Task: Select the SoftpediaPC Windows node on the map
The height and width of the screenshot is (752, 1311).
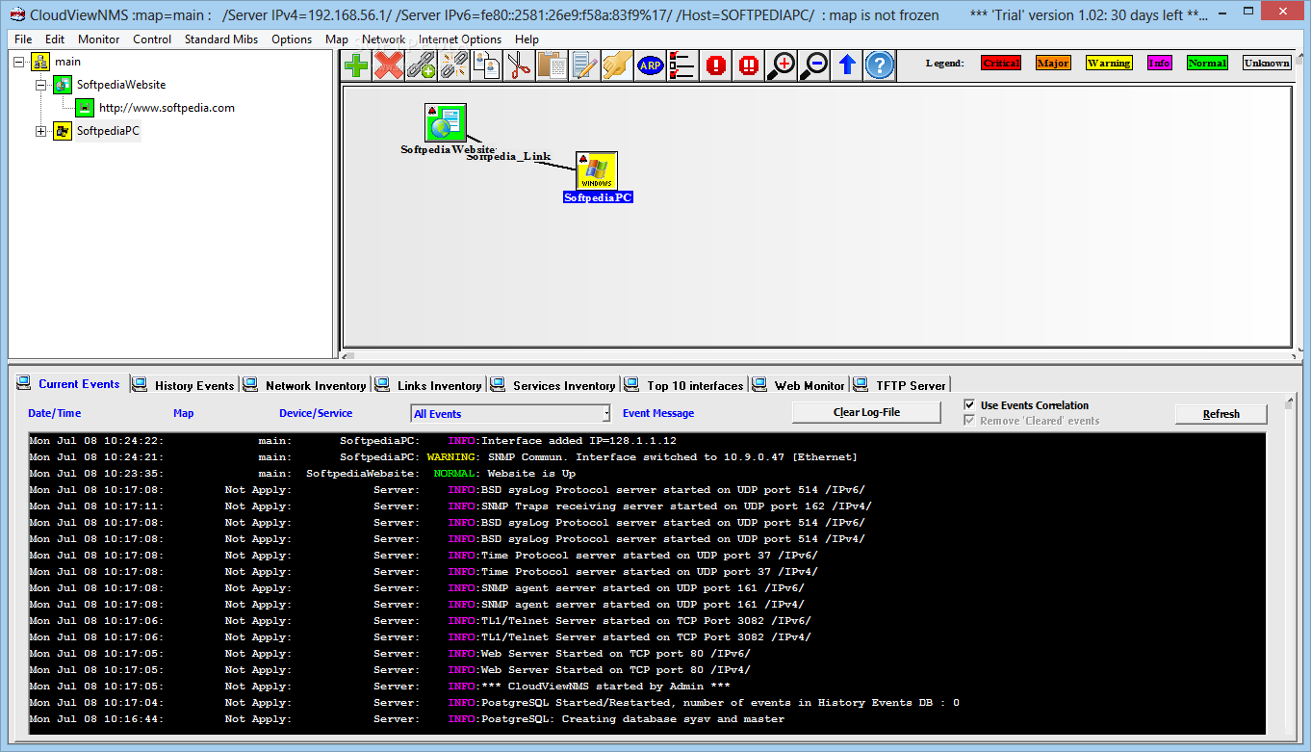Action: tap(597, 170)
